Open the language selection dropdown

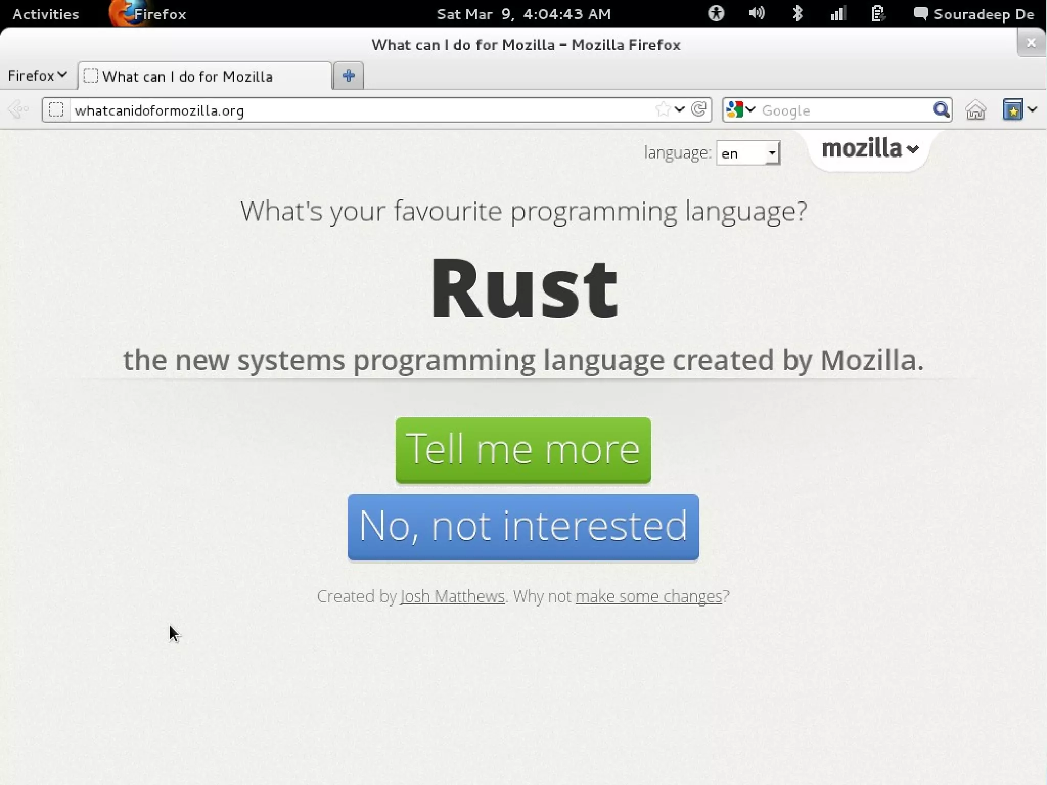pos(748,153)
